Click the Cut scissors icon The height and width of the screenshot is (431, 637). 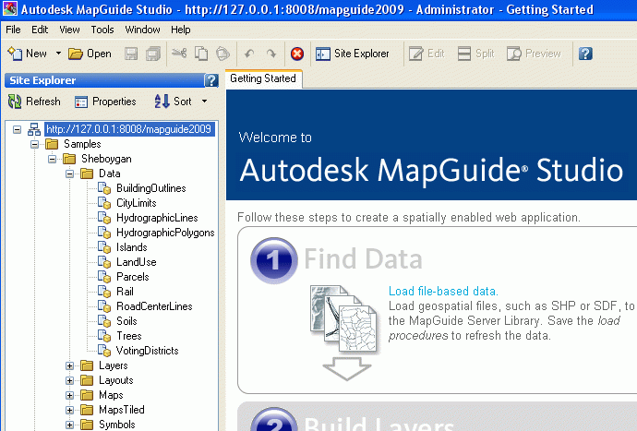pos(179,54)
